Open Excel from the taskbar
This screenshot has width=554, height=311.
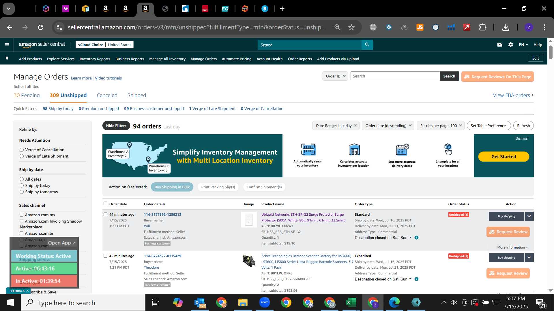(351, 302)
